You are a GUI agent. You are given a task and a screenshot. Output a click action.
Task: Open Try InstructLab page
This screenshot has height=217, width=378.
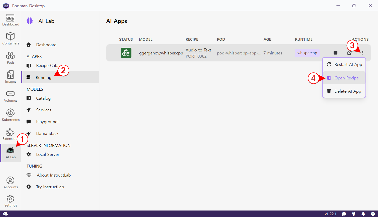[50, 187]
